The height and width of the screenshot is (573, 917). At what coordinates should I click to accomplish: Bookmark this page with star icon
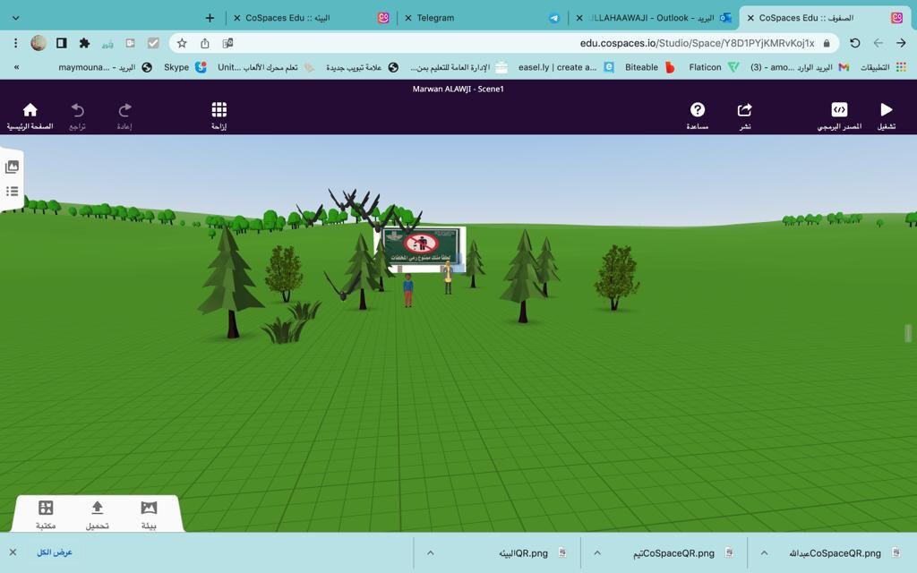coord(182,43)
